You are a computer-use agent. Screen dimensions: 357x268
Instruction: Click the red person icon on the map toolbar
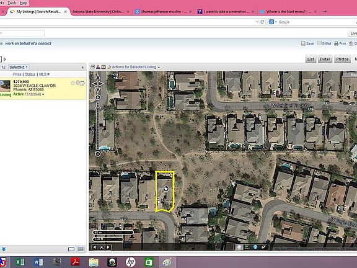coord(98,67)
